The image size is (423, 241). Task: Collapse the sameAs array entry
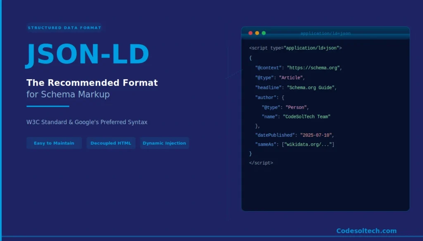click(x=294, y=144)
